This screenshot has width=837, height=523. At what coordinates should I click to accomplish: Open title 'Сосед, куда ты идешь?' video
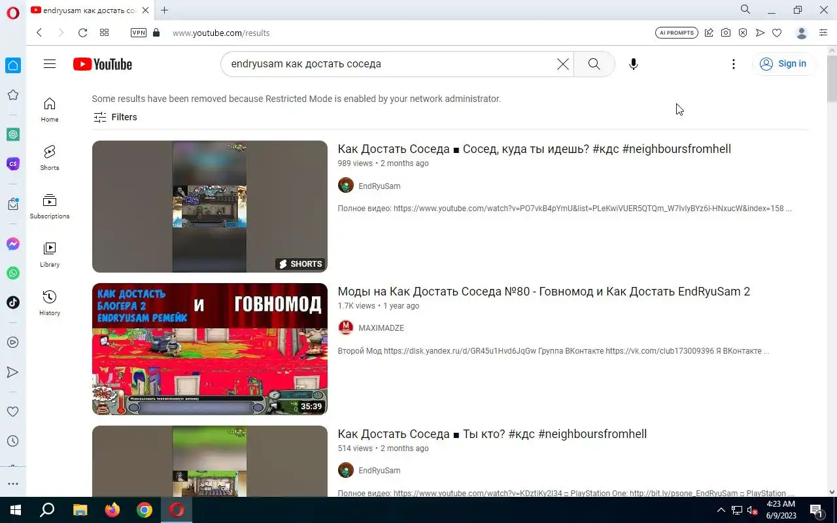pyautogui.click(x=534, y=149)
